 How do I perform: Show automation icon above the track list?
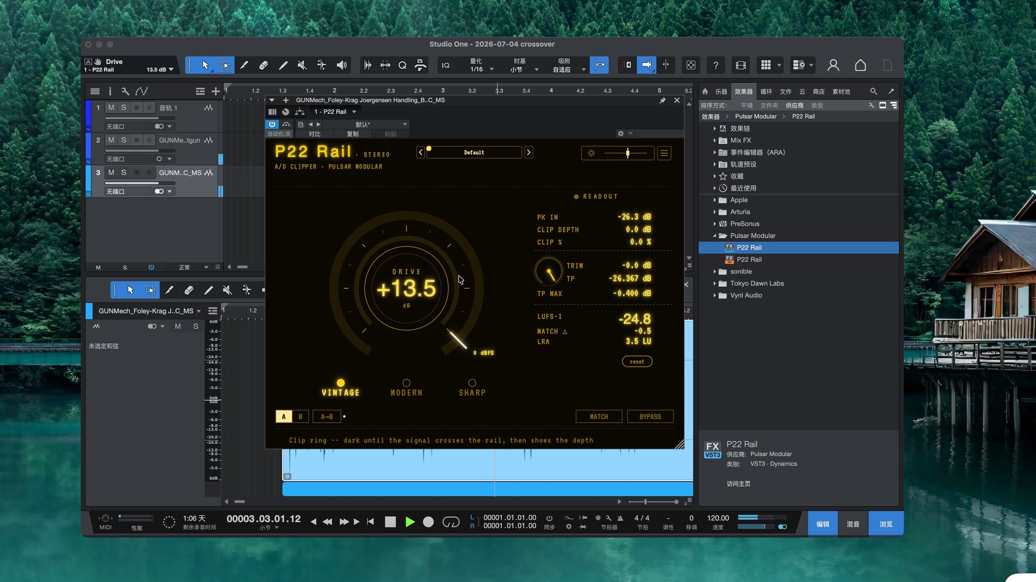141,92
